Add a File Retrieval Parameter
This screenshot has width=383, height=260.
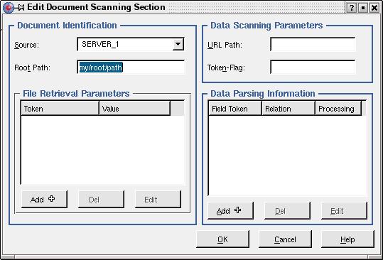pyautogui.click(x=45, y=200)
